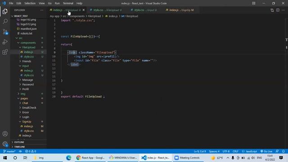This screenshot has width=288, height=162.
Task: Switch to Chrome React App window
Action: pyautogui.click(x=90, y=158)
